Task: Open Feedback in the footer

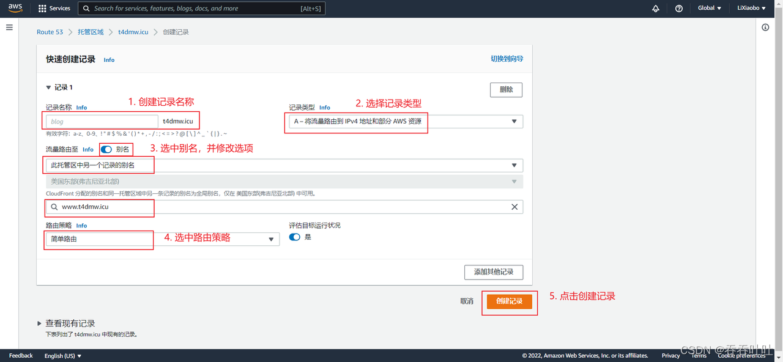Action: [x=21, y=356]
